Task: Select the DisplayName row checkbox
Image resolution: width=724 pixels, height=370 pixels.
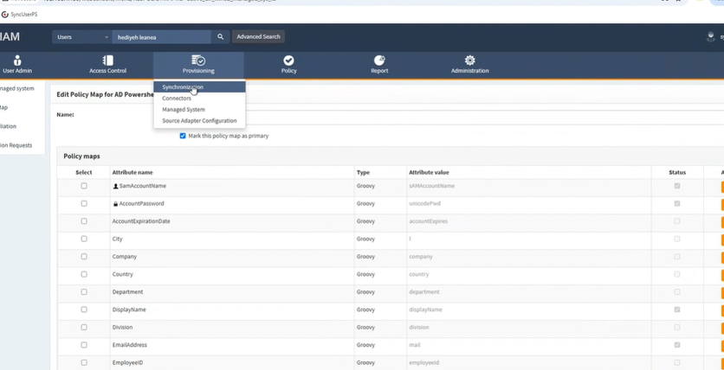Action: [84, 309]
